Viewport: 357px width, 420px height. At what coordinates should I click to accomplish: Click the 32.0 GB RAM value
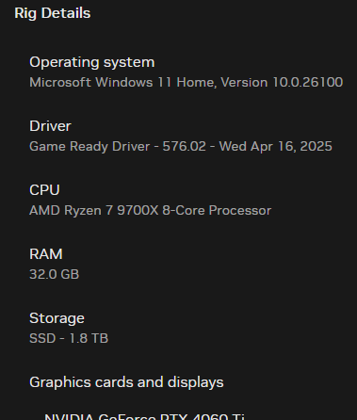click(x=54, y=275)
